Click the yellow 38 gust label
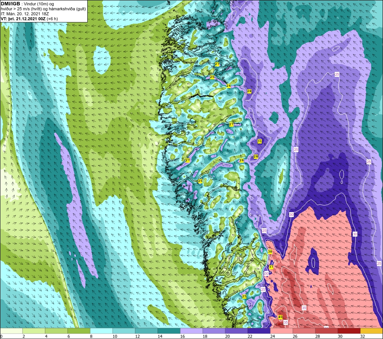The width and height of the screenshot is (383, 339). [270, 251]
